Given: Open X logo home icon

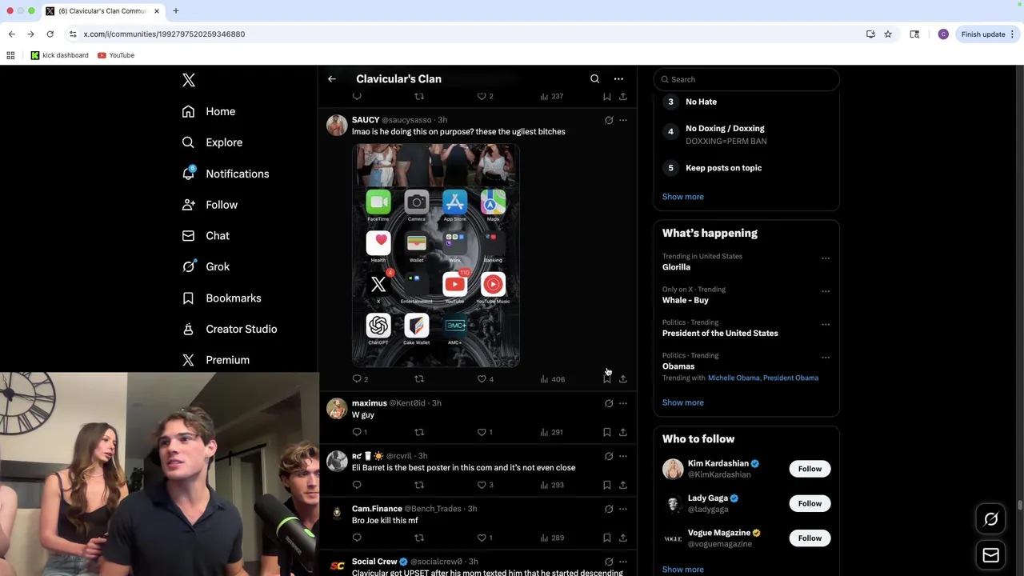Looking at the screenshot, I should (189, 80).
